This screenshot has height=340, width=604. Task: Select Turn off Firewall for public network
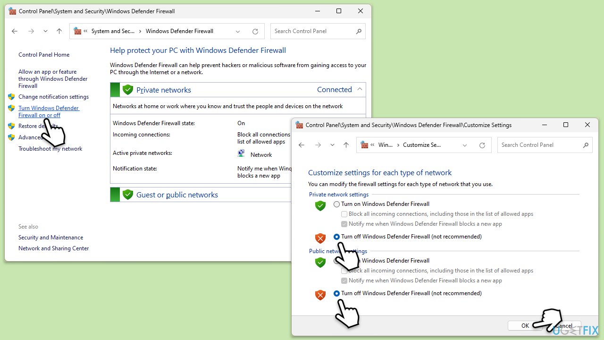pos(336,293)
